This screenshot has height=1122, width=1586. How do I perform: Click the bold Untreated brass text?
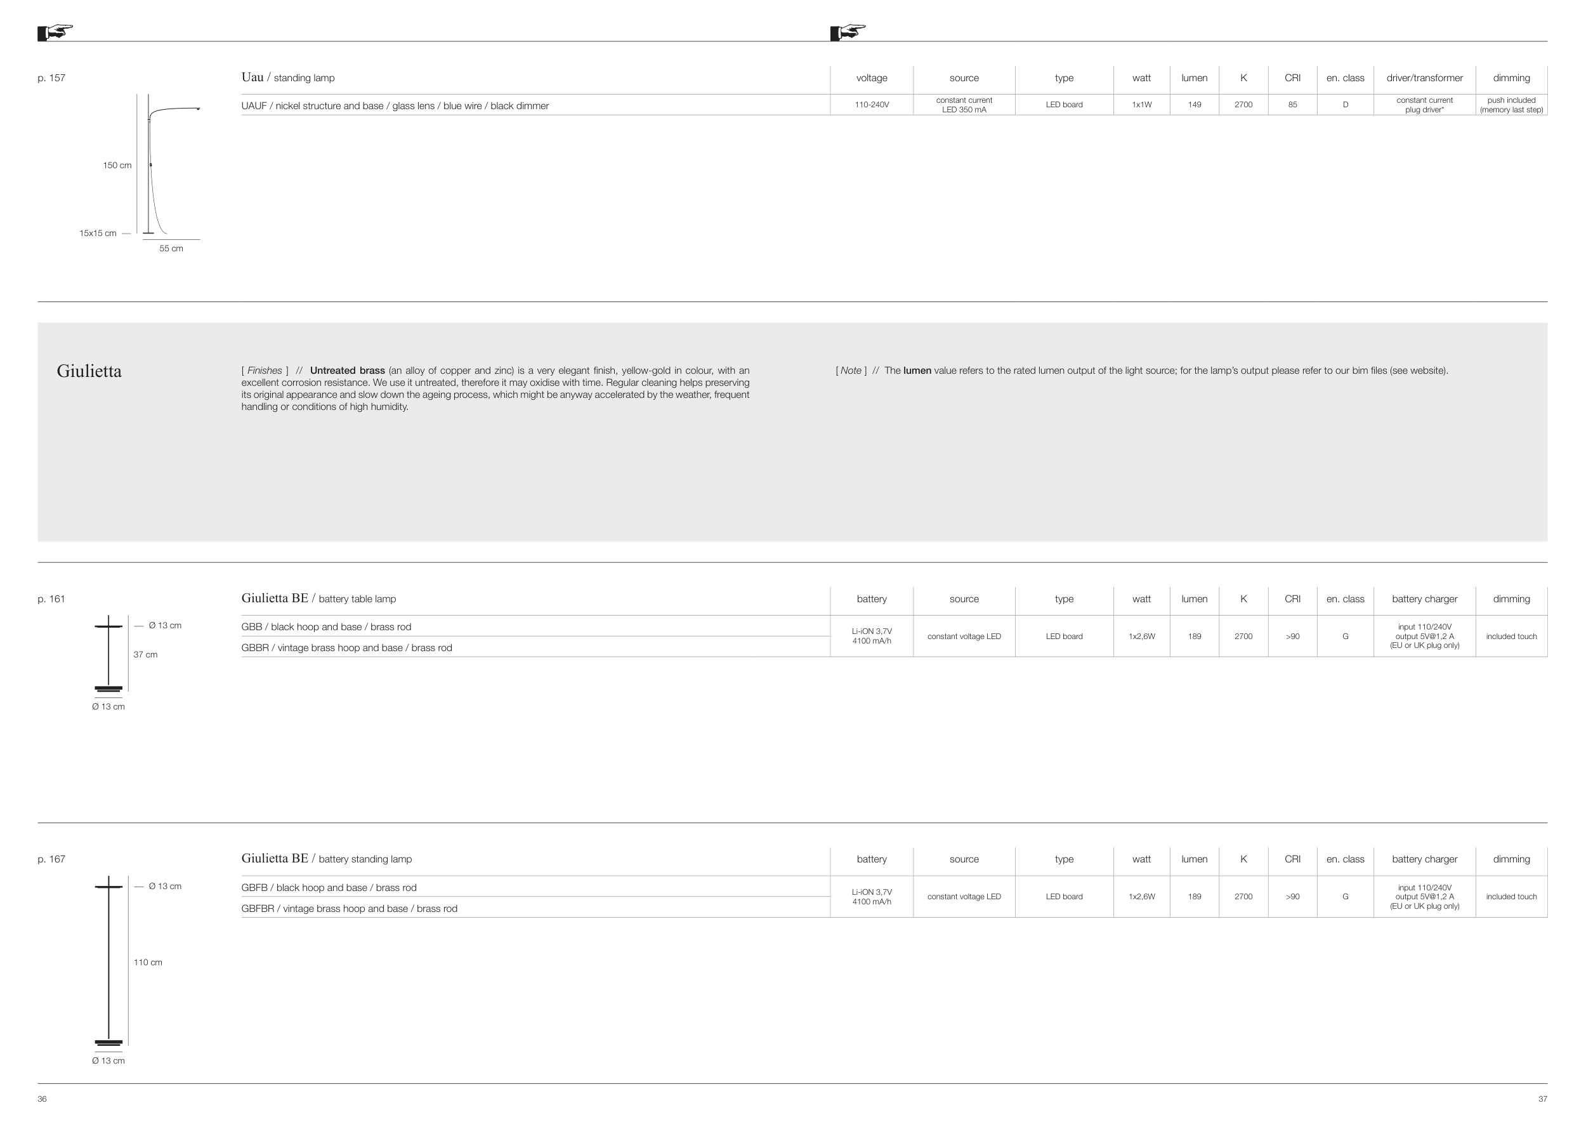(347, 371)
